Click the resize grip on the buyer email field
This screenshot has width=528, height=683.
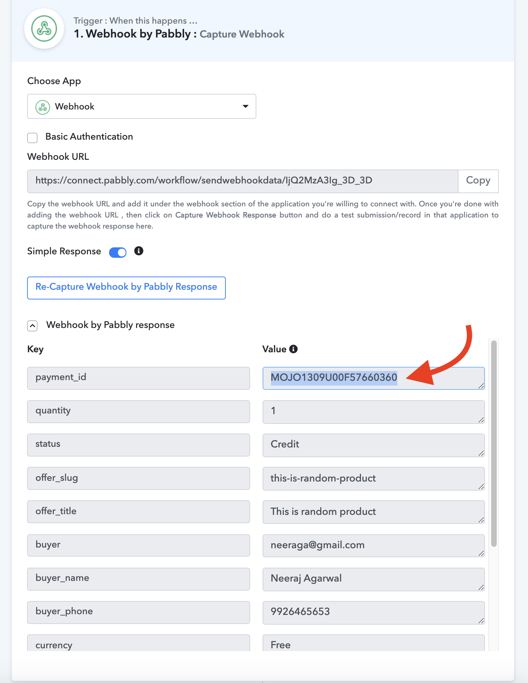coord(481,553)
